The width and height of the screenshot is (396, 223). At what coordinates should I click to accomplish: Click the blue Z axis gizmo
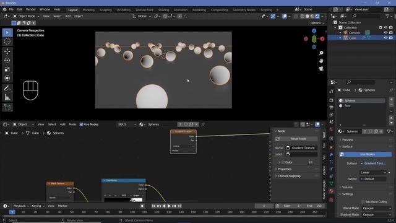(314, 31)
